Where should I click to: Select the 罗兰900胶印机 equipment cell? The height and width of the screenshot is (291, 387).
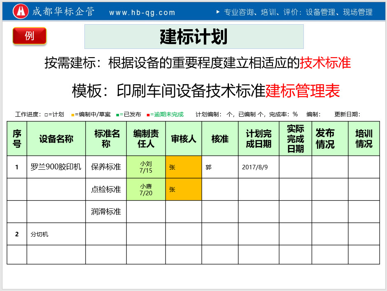click(56, 167)
